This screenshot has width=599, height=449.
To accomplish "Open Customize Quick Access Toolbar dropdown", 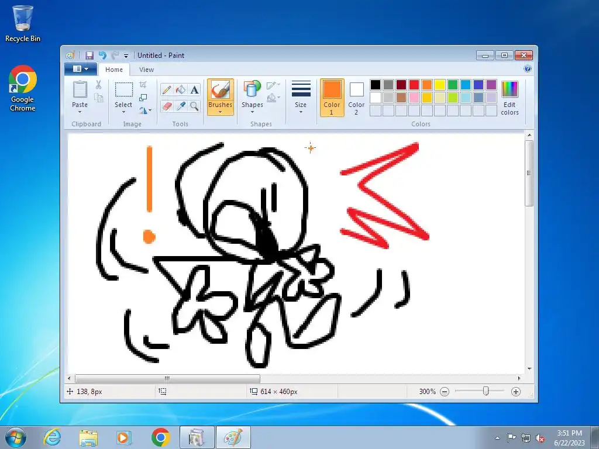I will pyautogui.click(x=126, y=56).
